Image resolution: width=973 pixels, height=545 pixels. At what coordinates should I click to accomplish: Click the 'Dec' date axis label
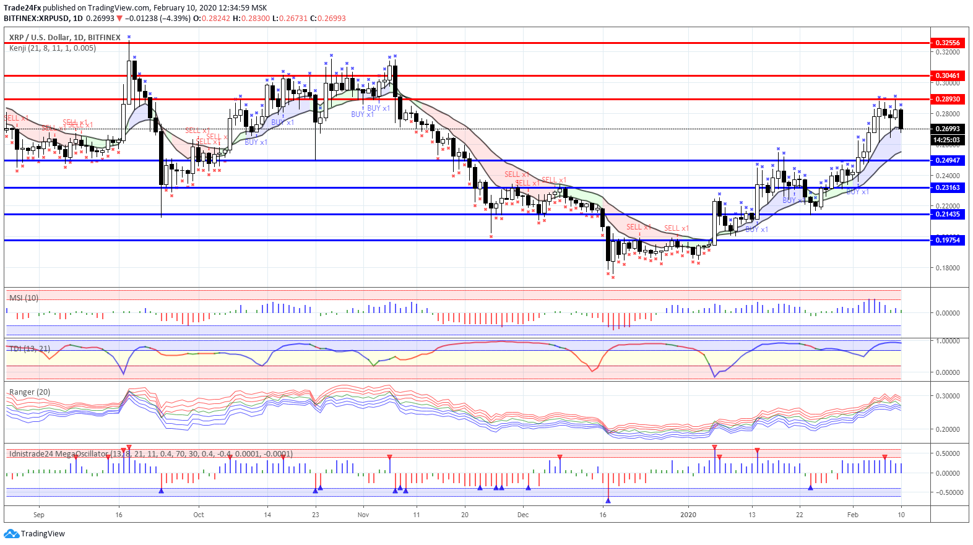[523, 515]
